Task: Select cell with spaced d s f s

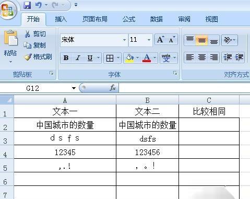Action: tap(65, 138)
